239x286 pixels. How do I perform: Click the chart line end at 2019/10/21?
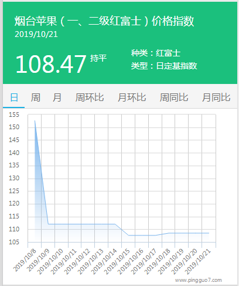209,233
